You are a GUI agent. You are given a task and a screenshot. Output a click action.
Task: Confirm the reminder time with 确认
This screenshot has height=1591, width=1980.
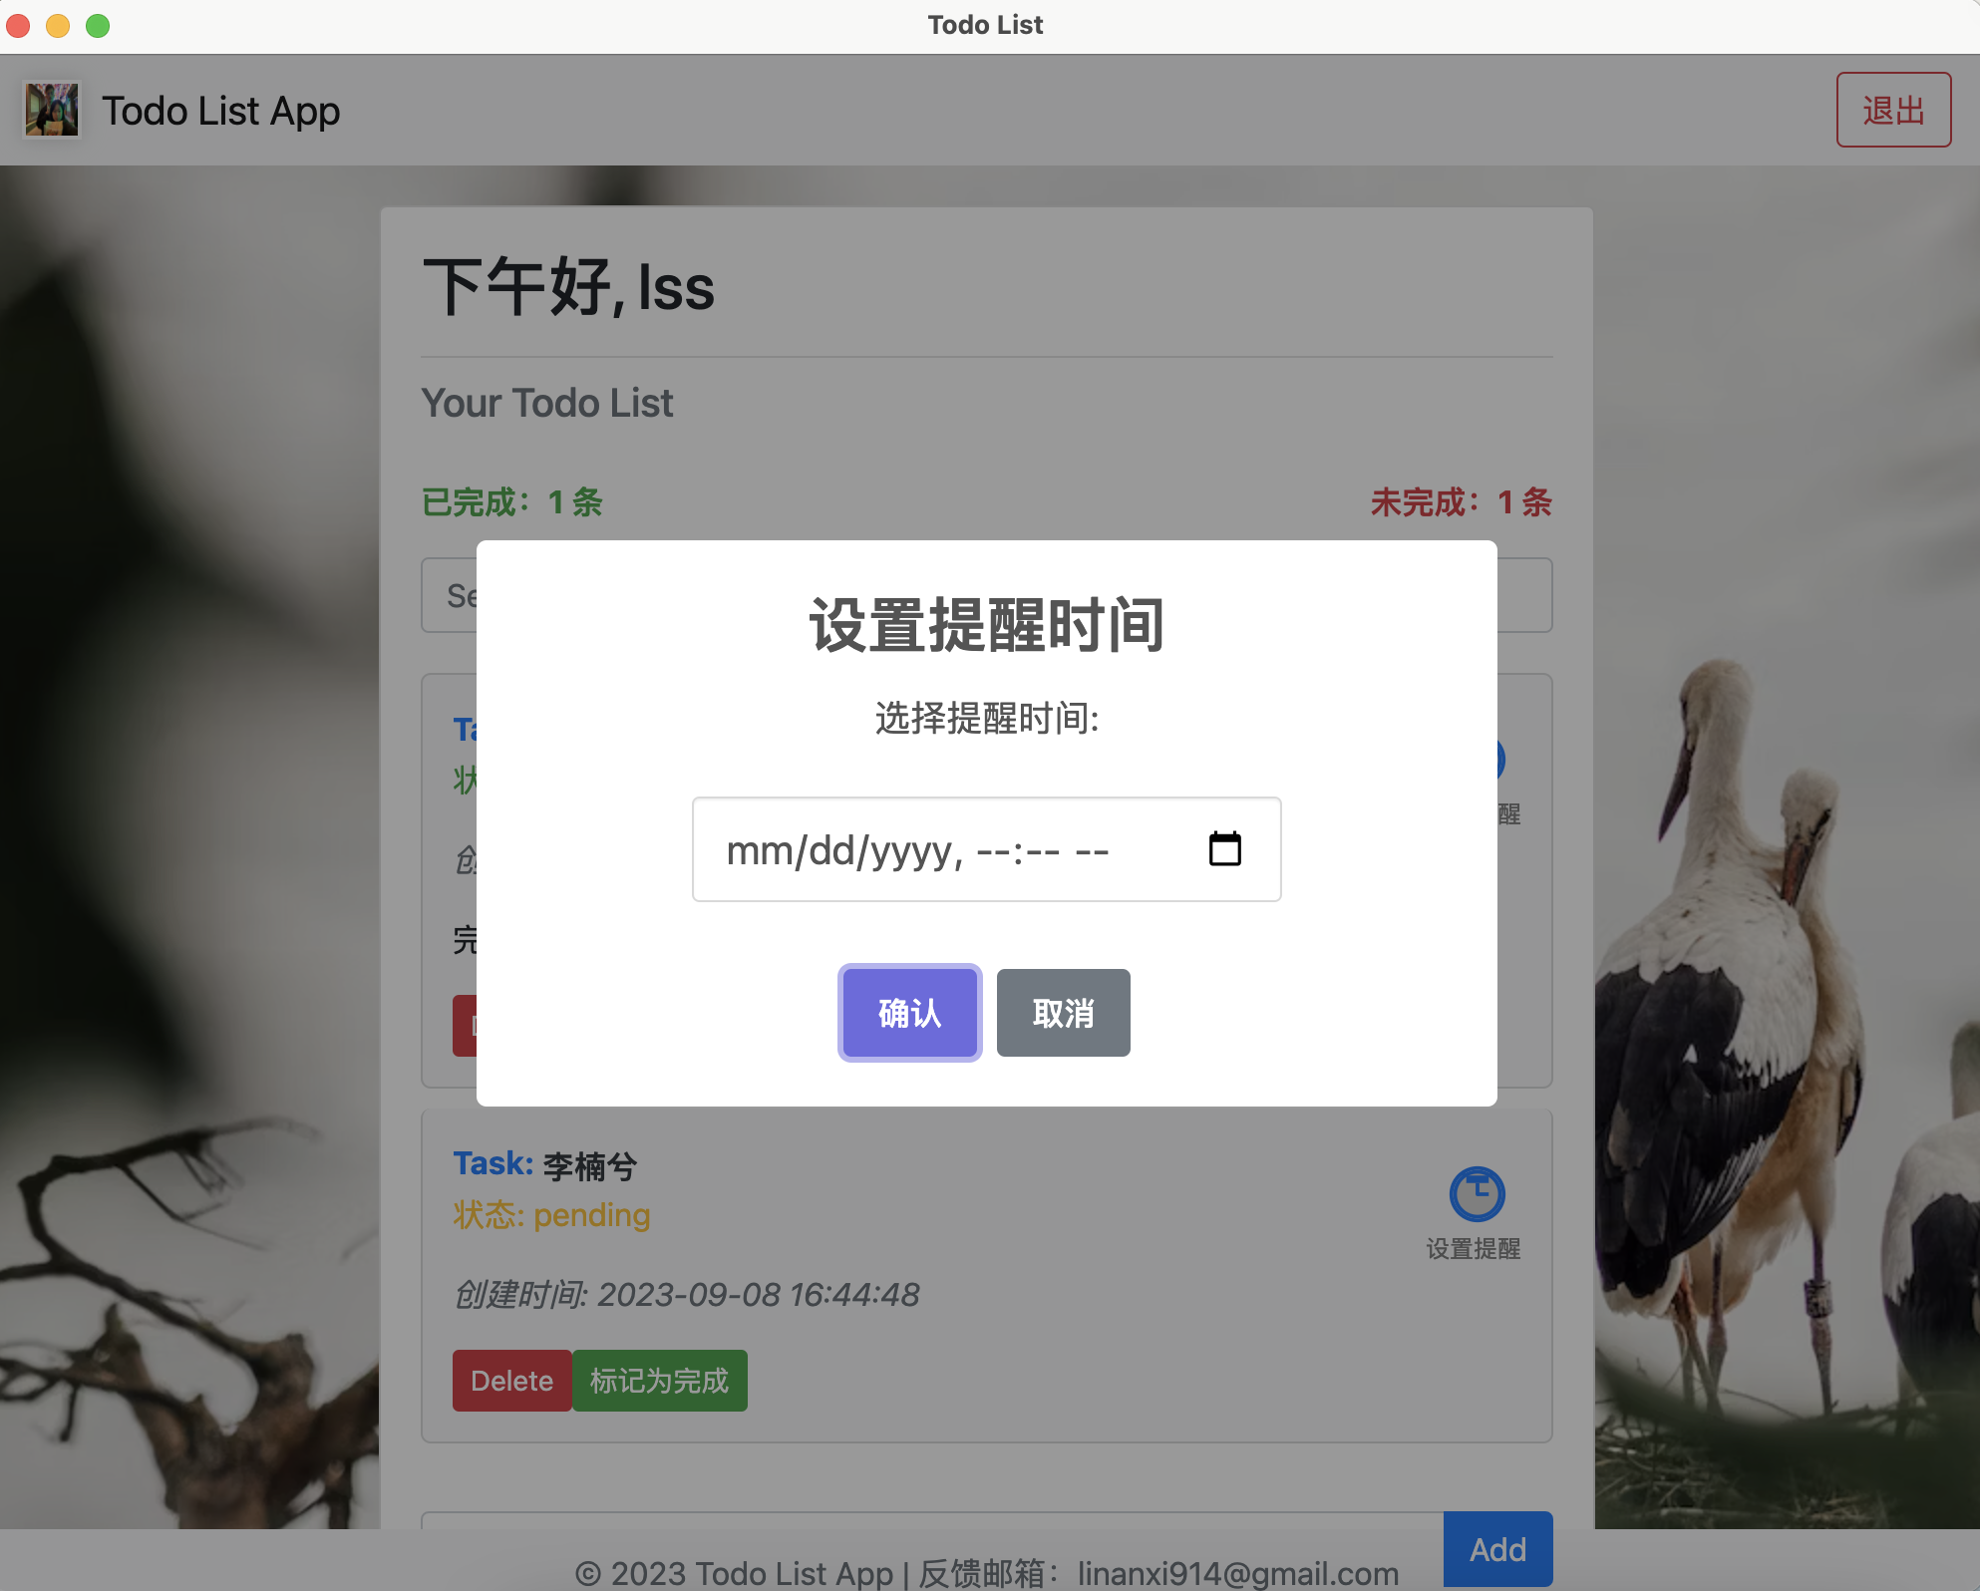[x=908, y=1013]
